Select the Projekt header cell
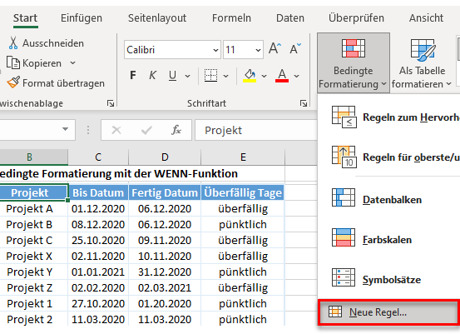The height and width of the screenshot is (334, 460). pos(34,192)
